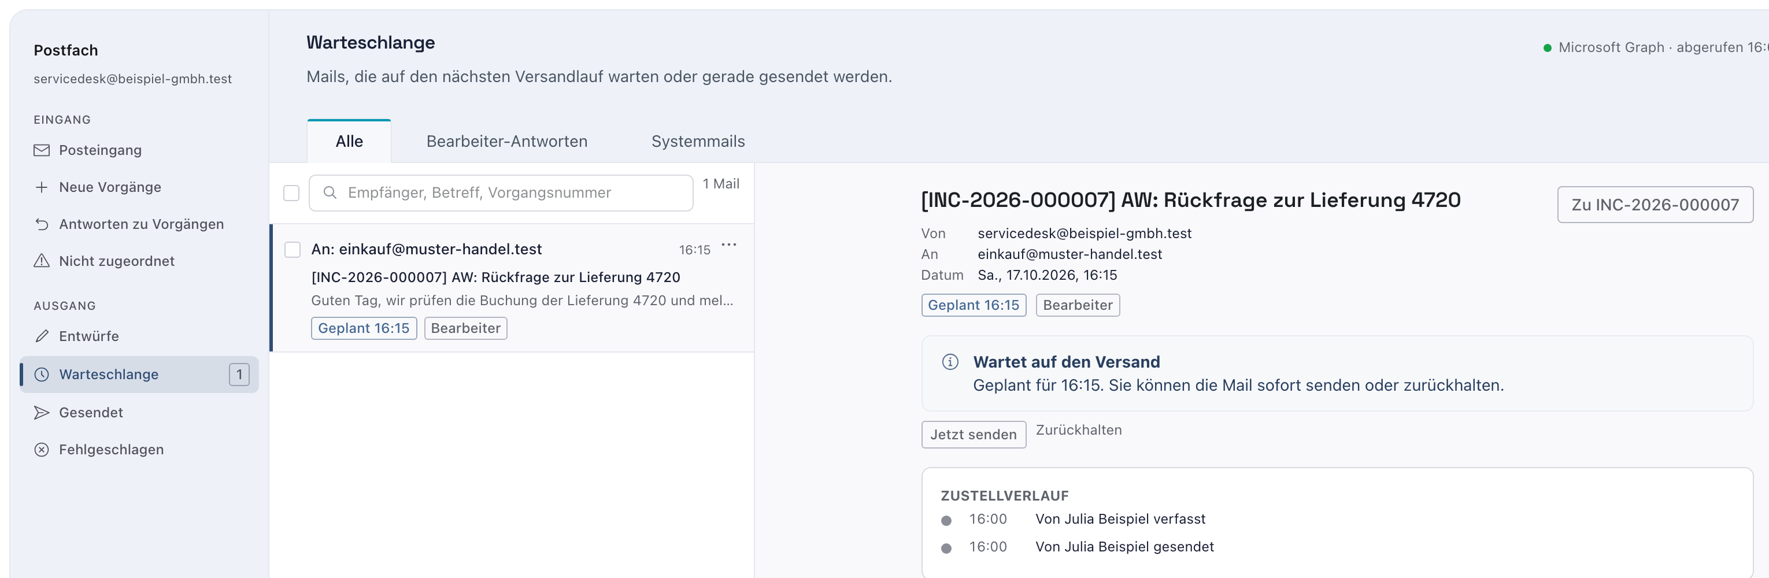Screen dimensions: 1769x578
Task: Click the pencil icon next to Entwürfe
Action: [42, 336]
